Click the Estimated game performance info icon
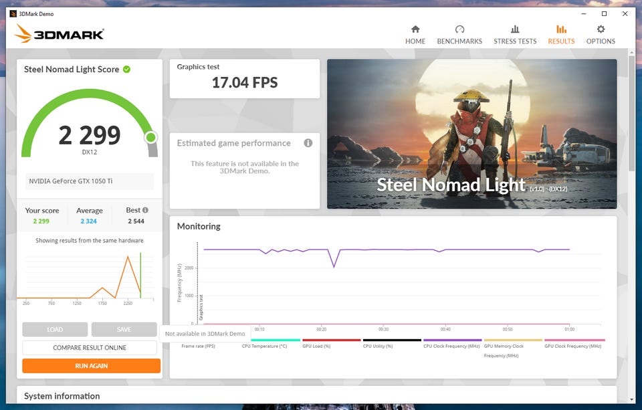 308,143
